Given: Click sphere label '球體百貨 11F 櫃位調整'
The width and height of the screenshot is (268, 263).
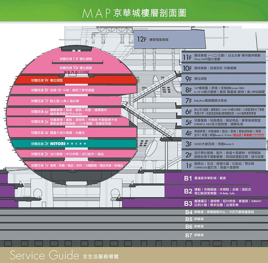Looking at the screenshot, I should point(76,59).
